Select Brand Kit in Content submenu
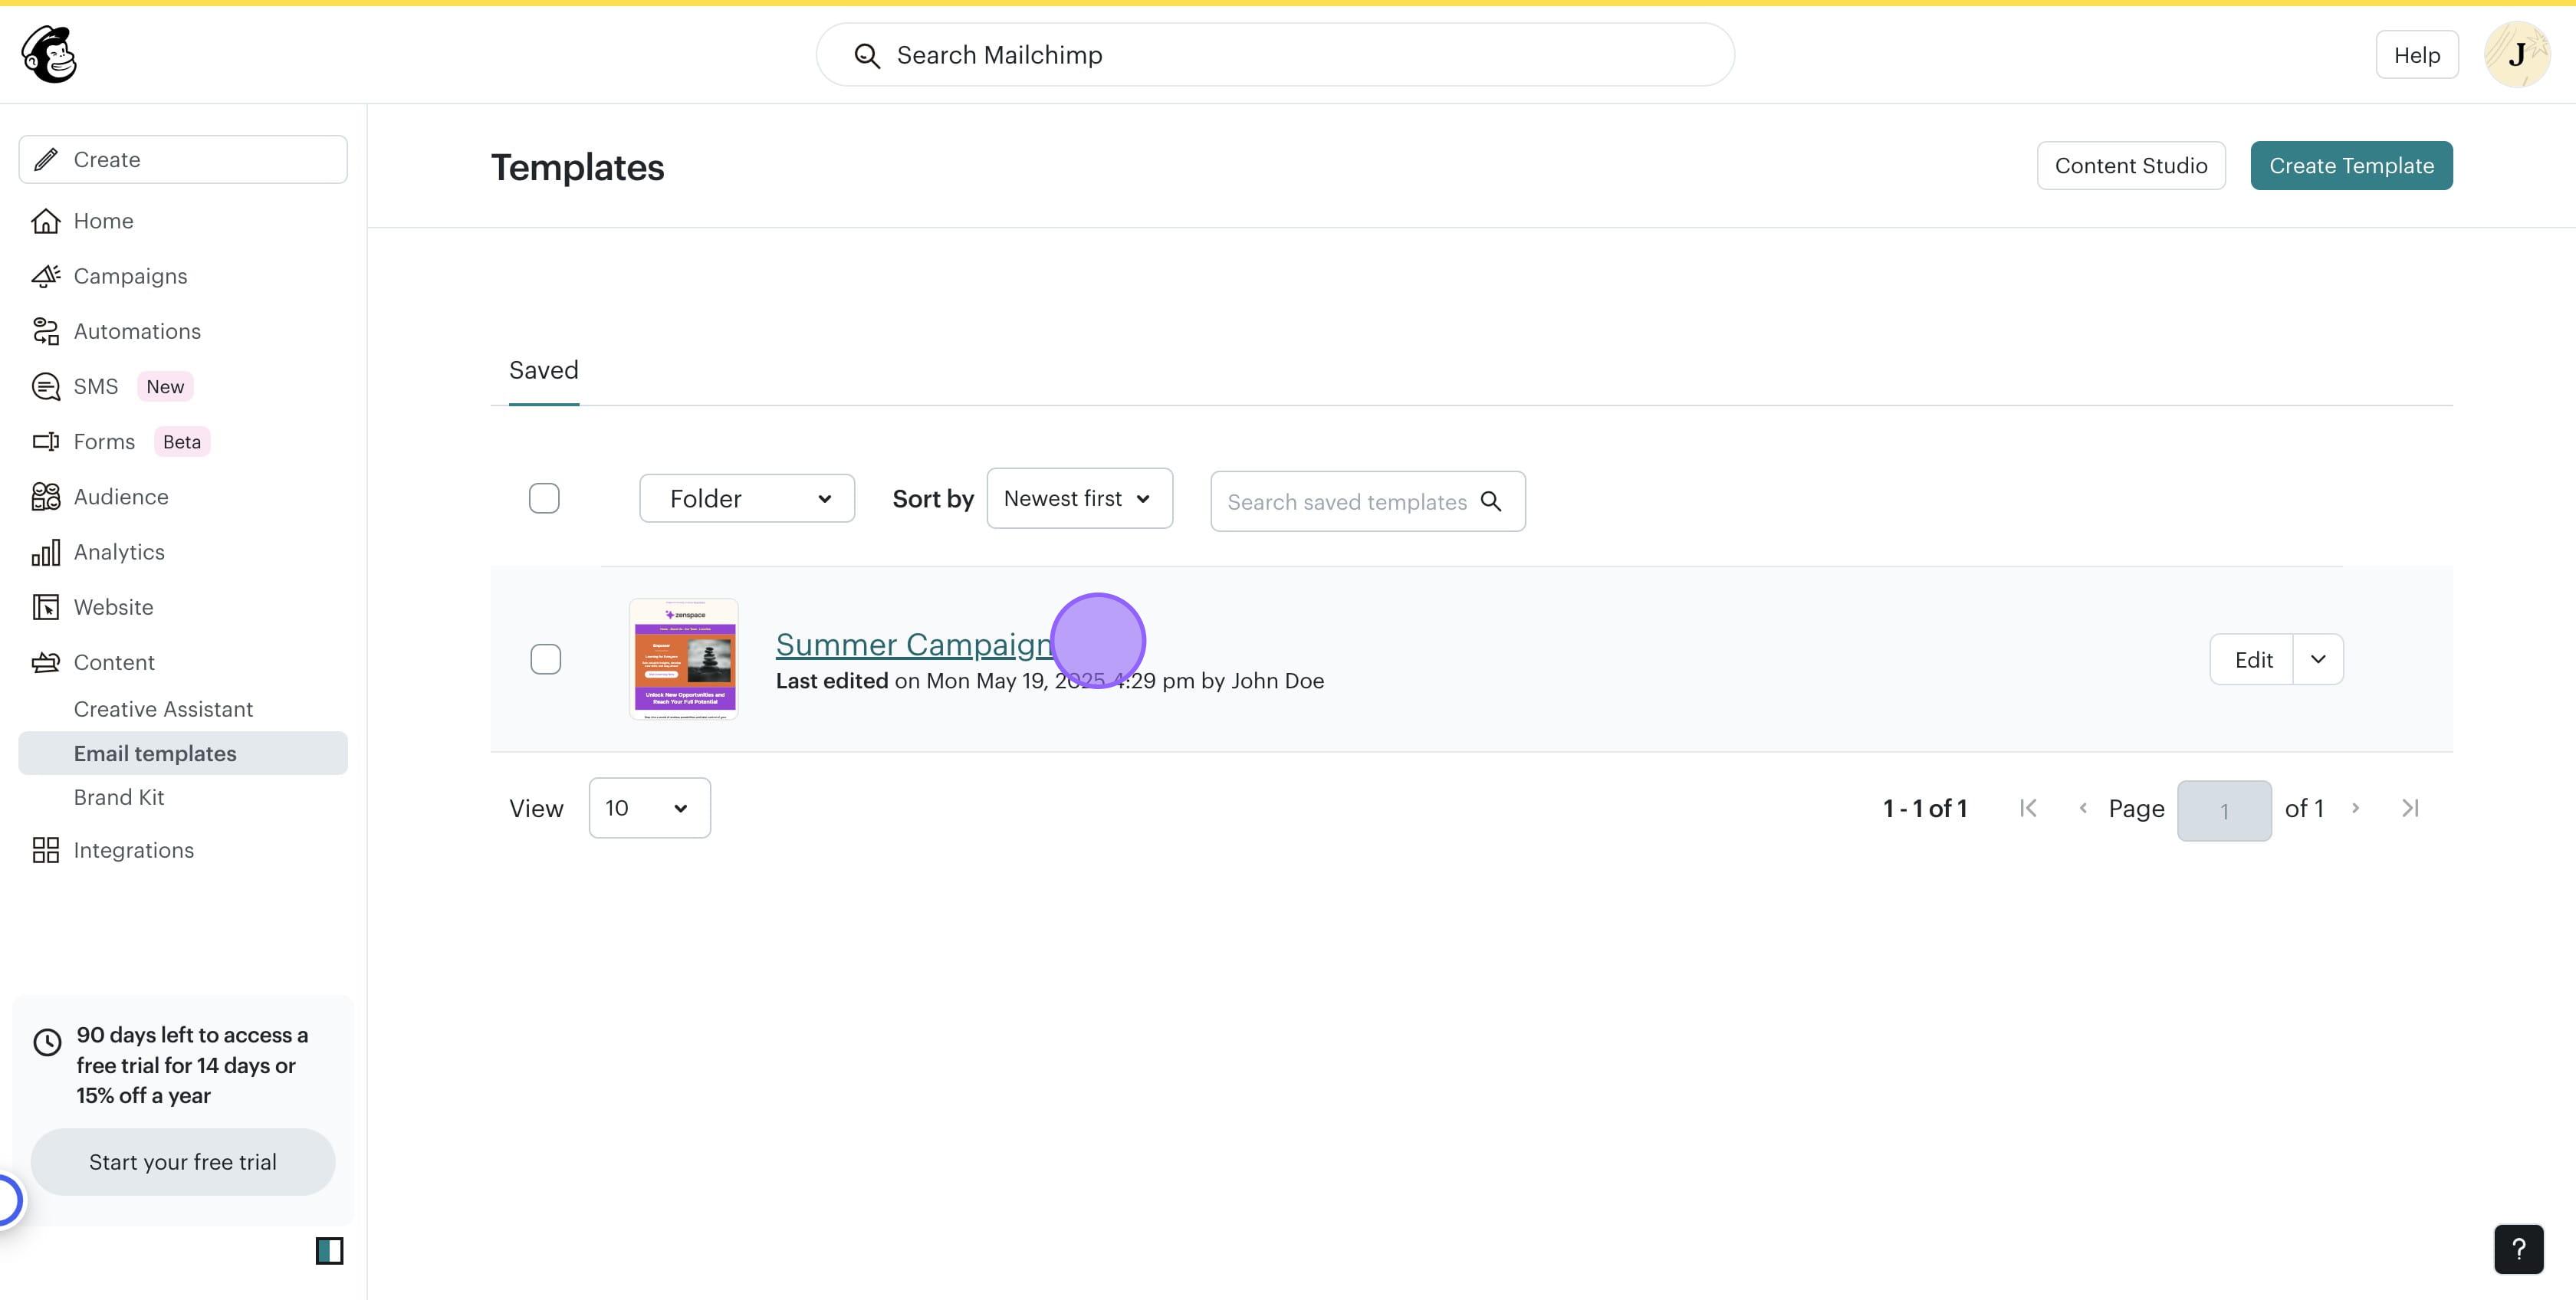Viewport: 2576px width, 1300px height. point(118,797)
